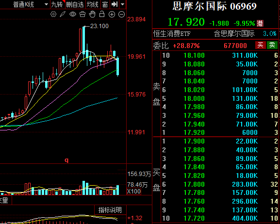Click the 委比 +28.87% value
This screenshot has height=224, width=280.
pos(186,46)
